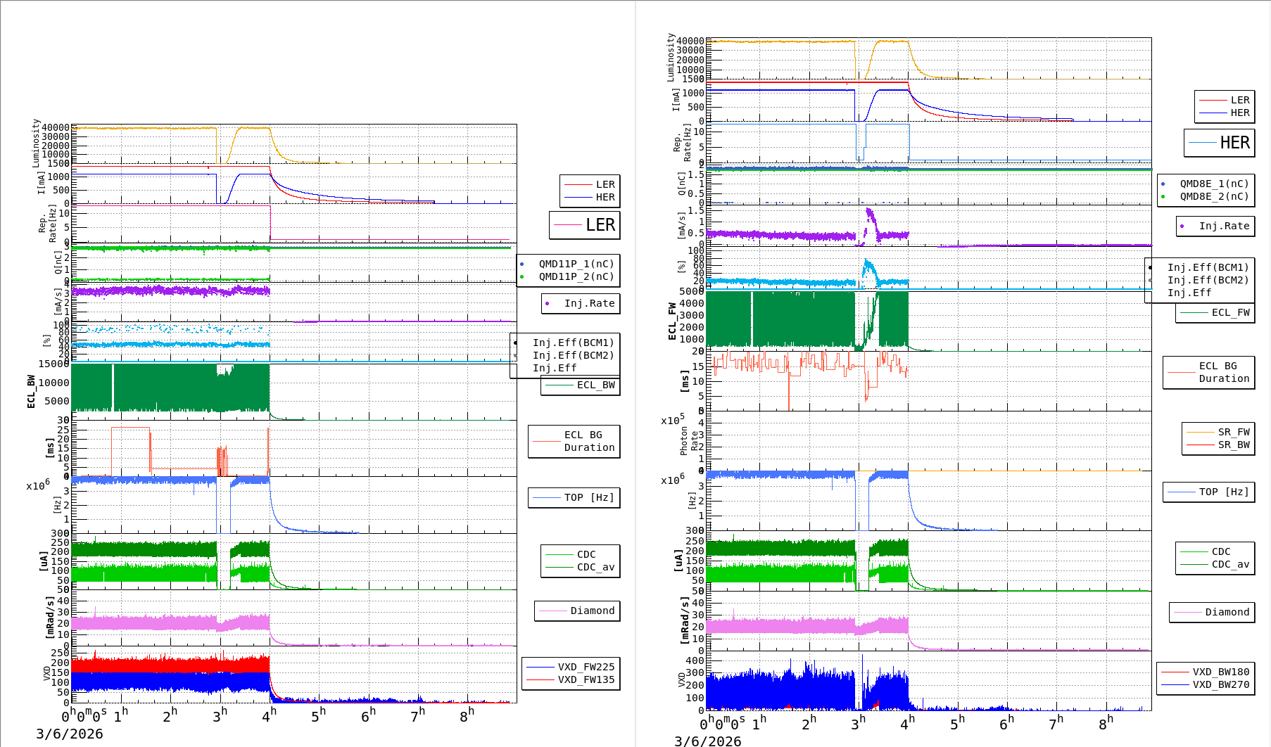1271x747 pixels.
Task: Click the large HER repetition rate legend
Action: [1219, 143]
